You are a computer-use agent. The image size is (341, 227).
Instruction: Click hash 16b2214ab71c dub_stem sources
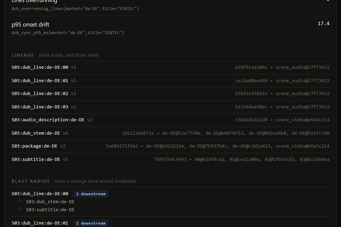tap(225, 133)
